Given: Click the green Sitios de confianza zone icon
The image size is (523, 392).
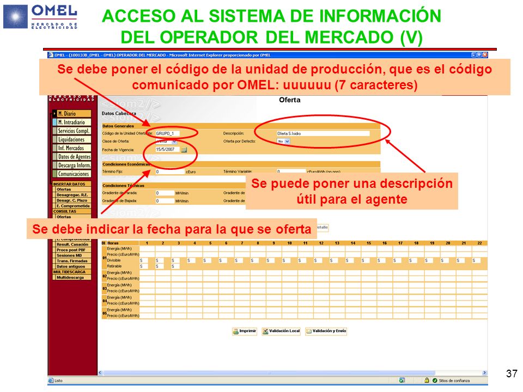Looking at the screenshot, I should pyautogui.click(x=435, y=381).
